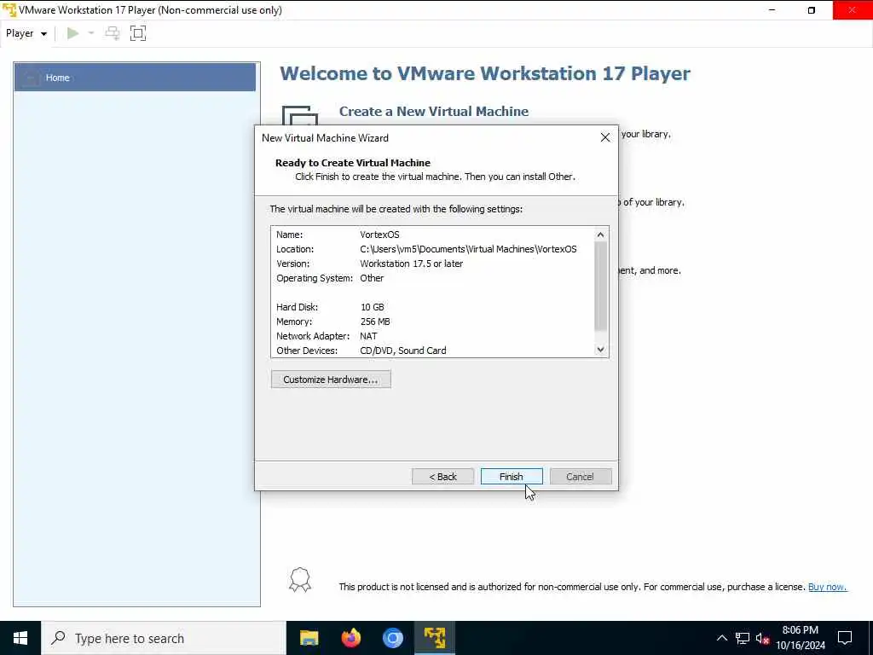The height and width of the screenshot is (655, 873).
Task: Launch Firefox from the taskbar
Action: [x=350, y=638]
